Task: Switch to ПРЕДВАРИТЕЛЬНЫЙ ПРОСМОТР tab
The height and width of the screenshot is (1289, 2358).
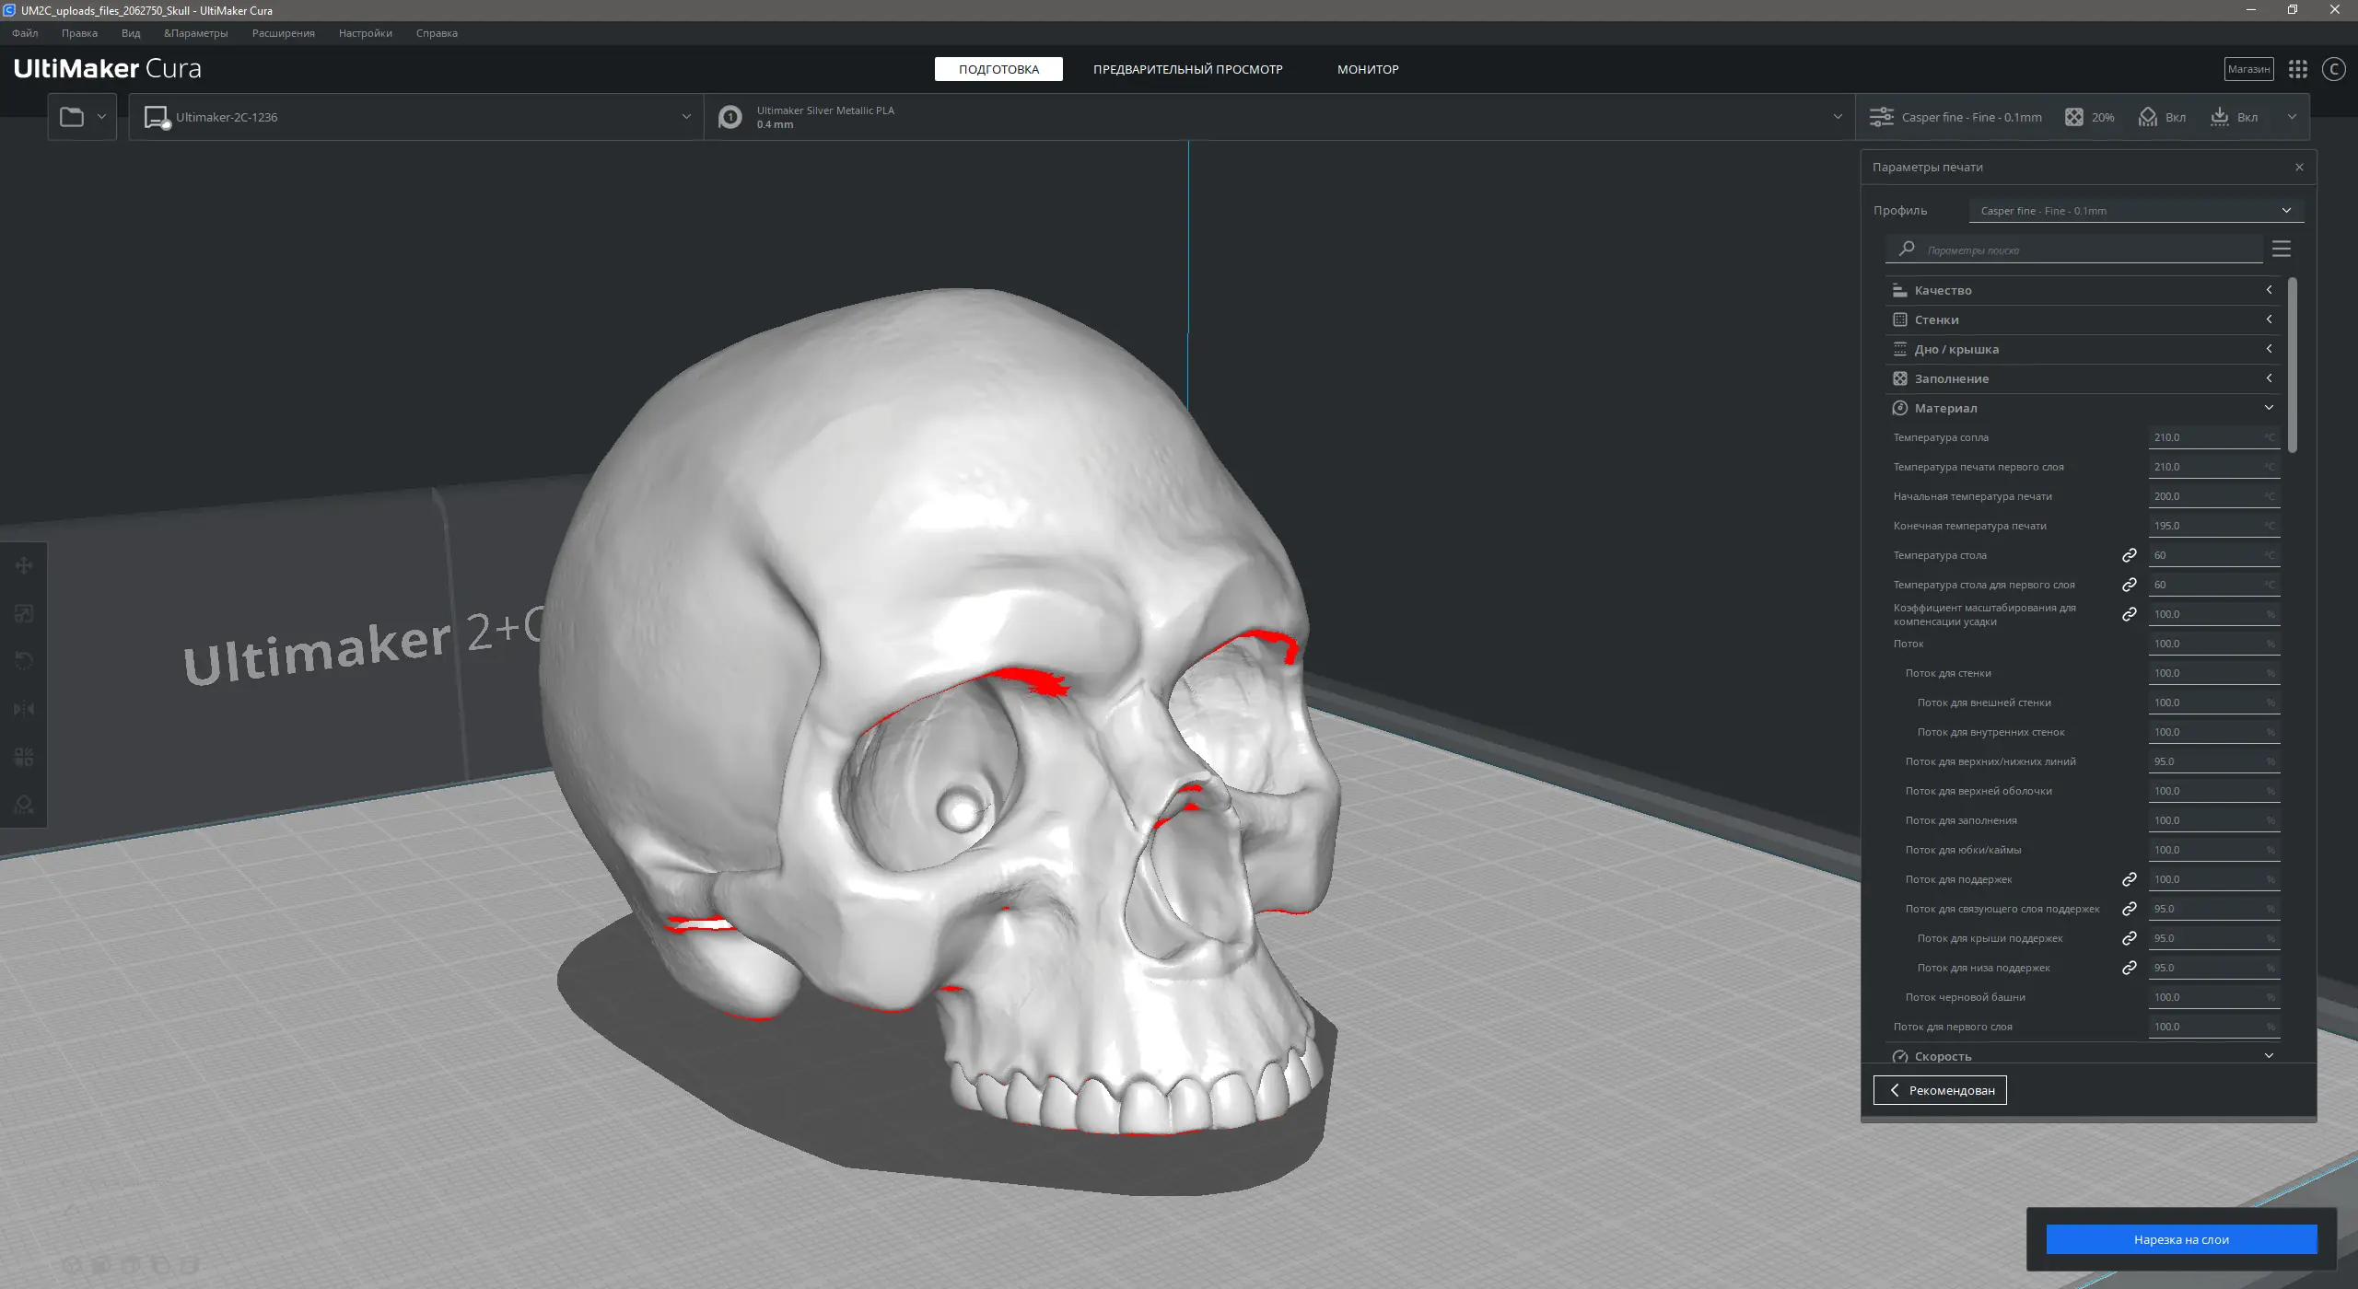Action: (1187, 69)
